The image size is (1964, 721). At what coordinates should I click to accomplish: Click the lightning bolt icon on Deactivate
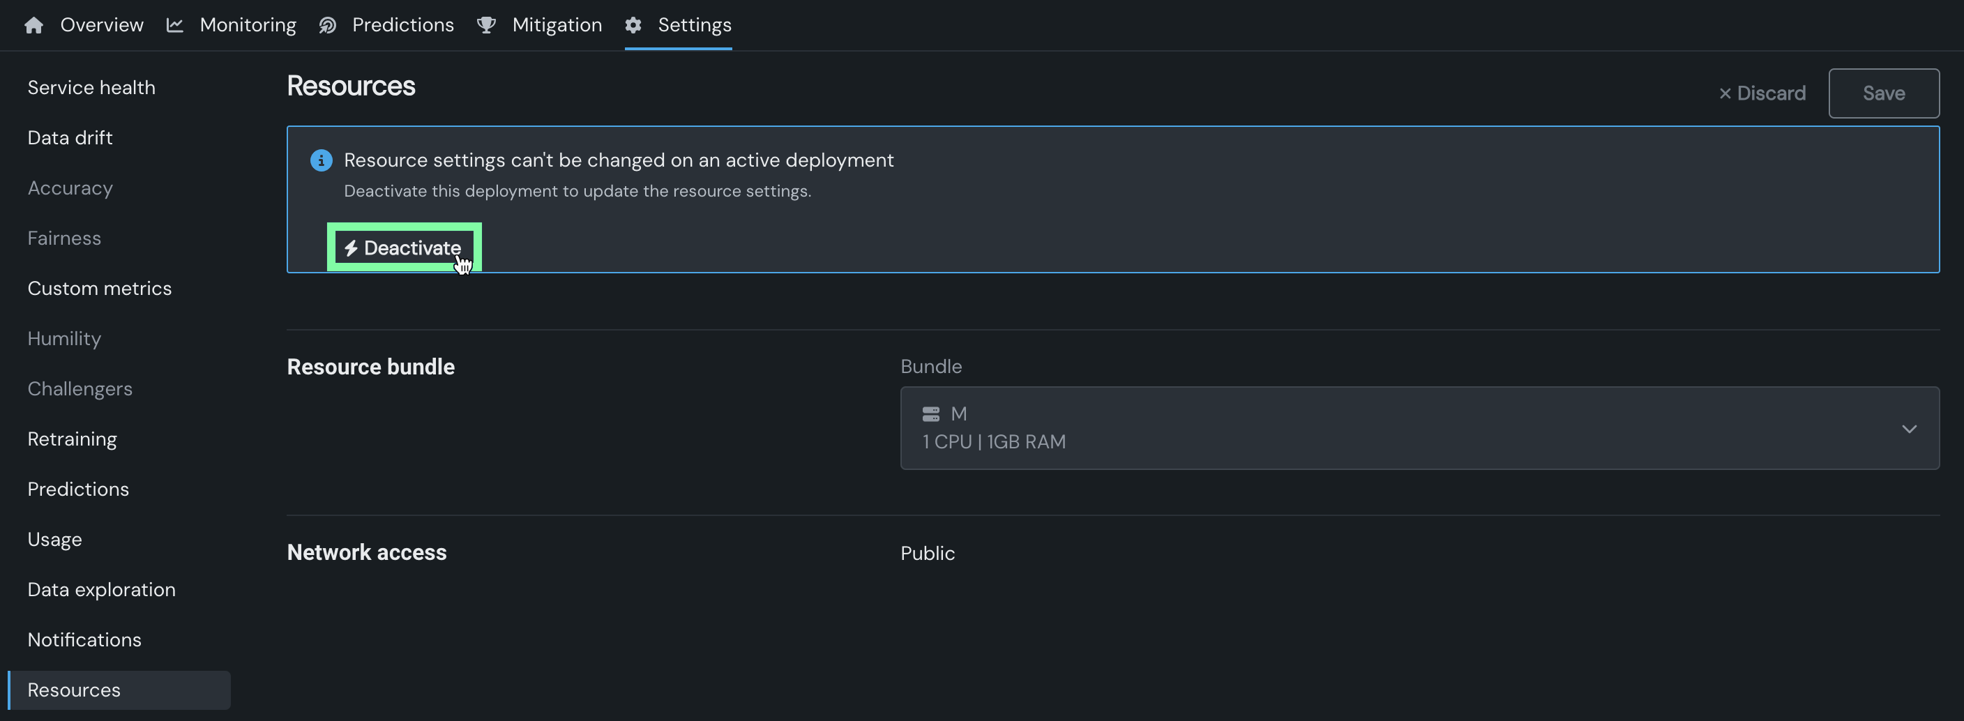351,248
